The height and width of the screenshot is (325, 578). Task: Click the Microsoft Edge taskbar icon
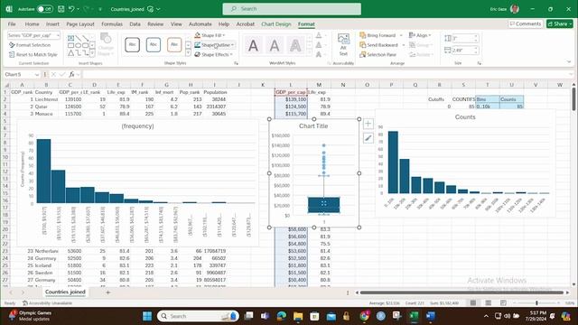[282, 316]
